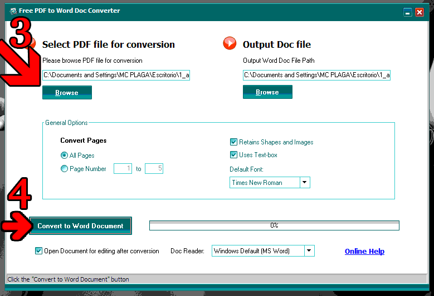Click the Default Font: label

tap(246, 169)
